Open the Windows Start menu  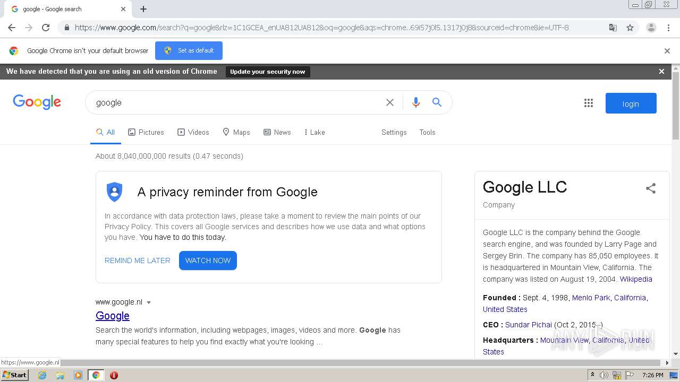click(14, 375)
